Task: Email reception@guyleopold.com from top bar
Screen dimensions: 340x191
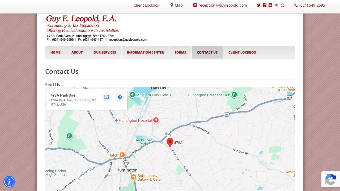Action: coord(220,5)
